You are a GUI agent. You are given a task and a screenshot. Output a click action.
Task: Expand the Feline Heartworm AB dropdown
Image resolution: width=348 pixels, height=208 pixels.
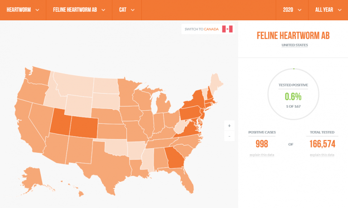[79, 9]
